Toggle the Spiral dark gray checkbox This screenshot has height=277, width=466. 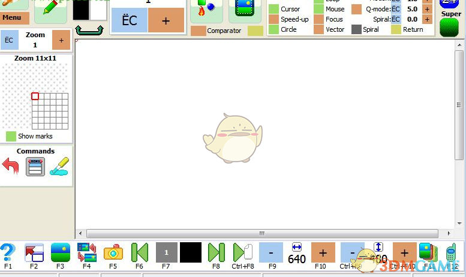(356, 29)
